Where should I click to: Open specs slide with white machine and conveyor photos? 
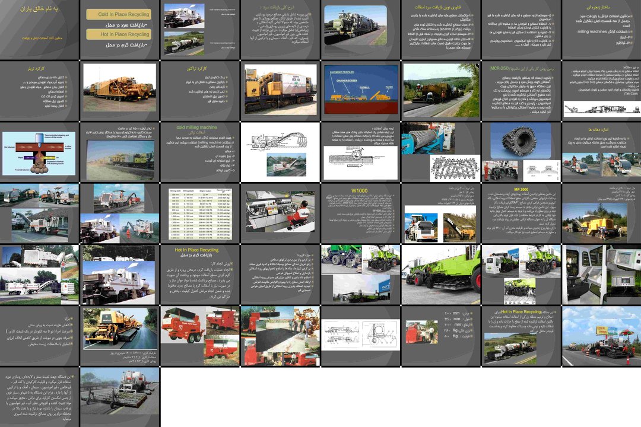440,213
